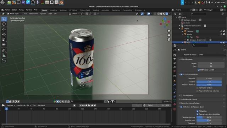Click the timeline play button
Screen dimensions: 227x128
pos(89,105)
